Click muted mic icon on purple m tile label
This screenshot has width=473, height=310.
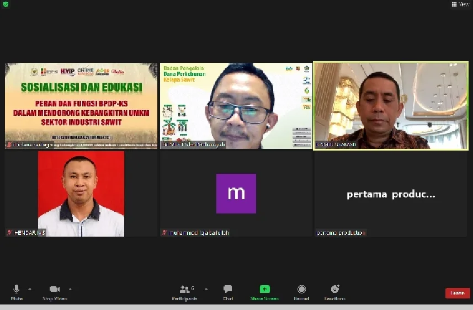click(164, 233)
